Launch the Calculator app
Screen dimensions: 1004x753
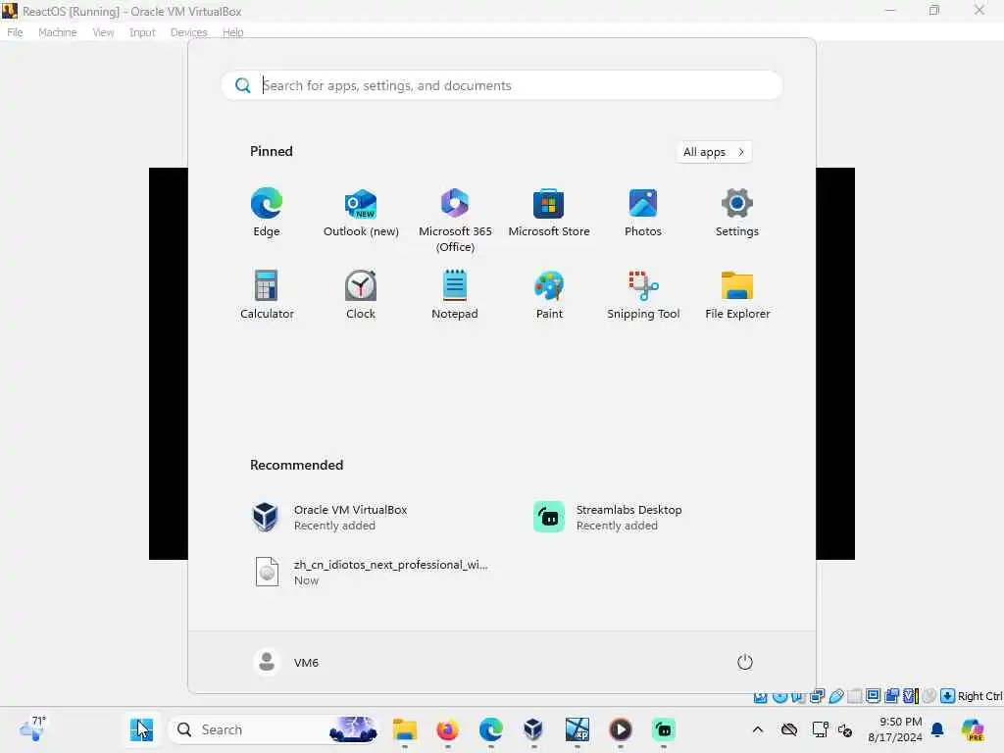(267, 294)
